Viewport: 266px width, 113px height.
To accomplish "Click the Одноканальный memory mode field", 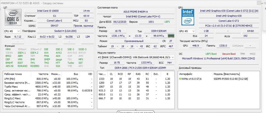I will click(134, 41).
